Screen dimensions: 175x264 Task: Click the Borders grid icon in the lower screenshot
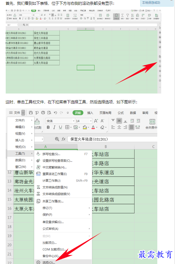click(67, 127)
